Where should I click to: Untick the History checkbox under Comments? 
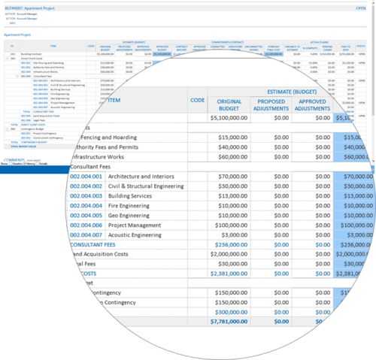[x=25, y=164]
